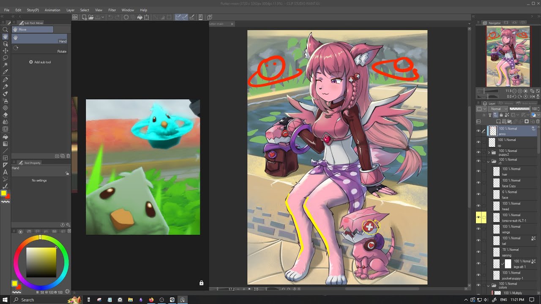
Task: Select the Pen tool
Action: (5, 79)
